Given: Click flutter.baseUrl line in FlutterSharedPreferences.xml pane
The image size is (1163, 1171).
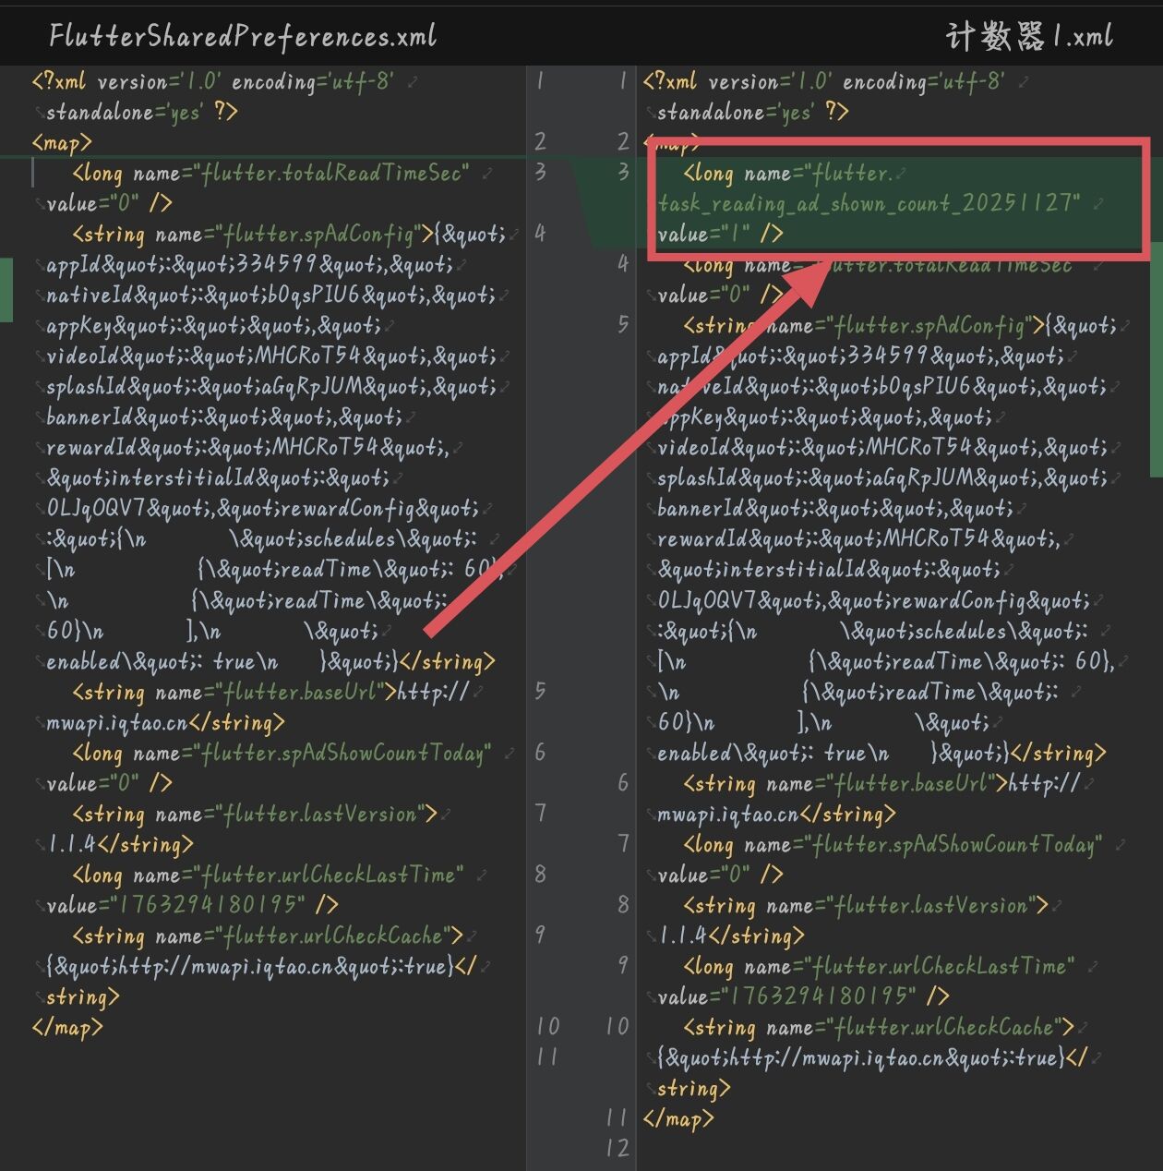Looking at the screenshot, I should click(270, 692).
